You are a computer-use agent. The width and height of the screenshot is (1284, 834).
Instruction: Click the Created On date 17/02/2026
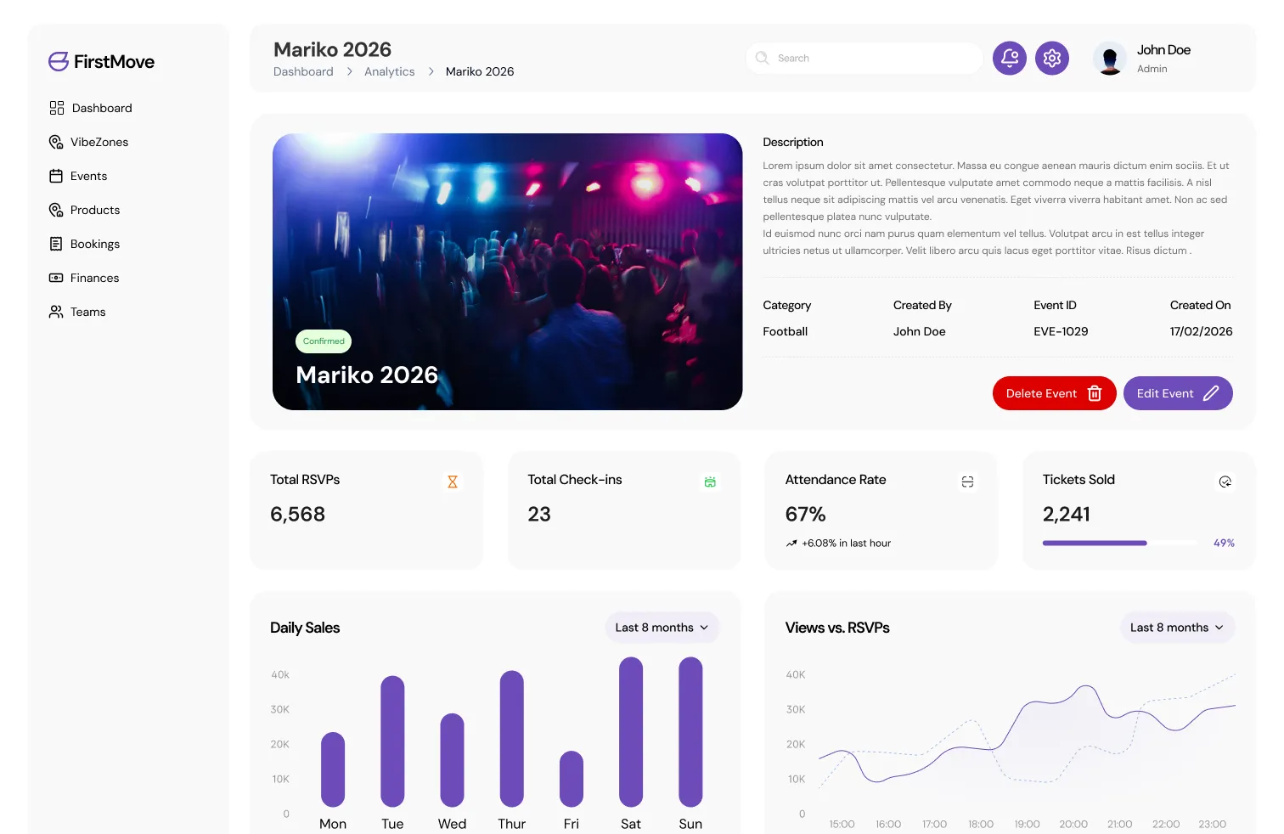(x=1201, y=331)
